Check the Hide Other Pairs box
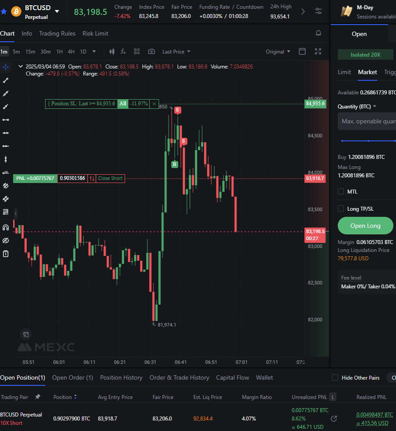The height and width of the screenshot is (431, 396). tap(335, 377)
